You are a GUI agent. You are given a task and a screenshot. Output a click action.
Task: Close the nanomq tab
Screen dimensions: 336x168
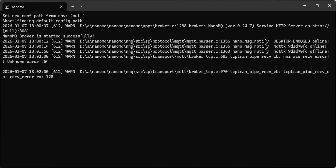pyautogui.click(x=61, y=7)
